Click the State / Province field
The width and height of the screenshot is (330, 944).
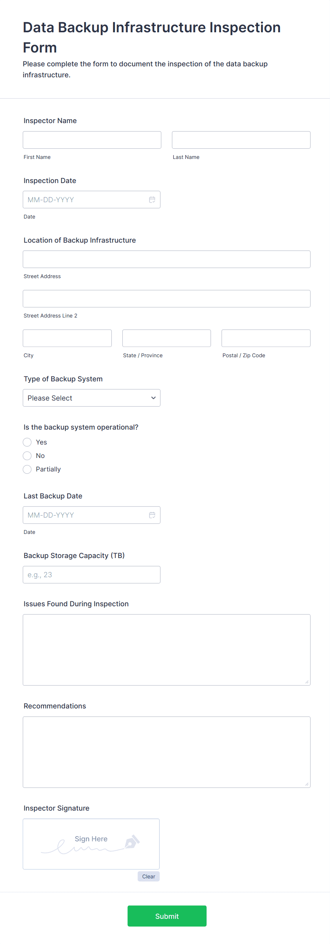[166, 338]
